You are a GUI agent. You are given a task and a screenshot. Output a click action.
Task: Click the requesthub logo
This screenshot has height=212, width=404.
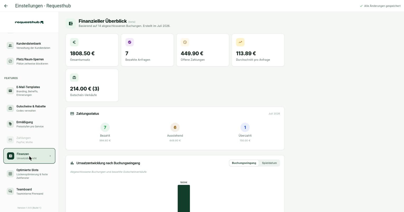29,22
